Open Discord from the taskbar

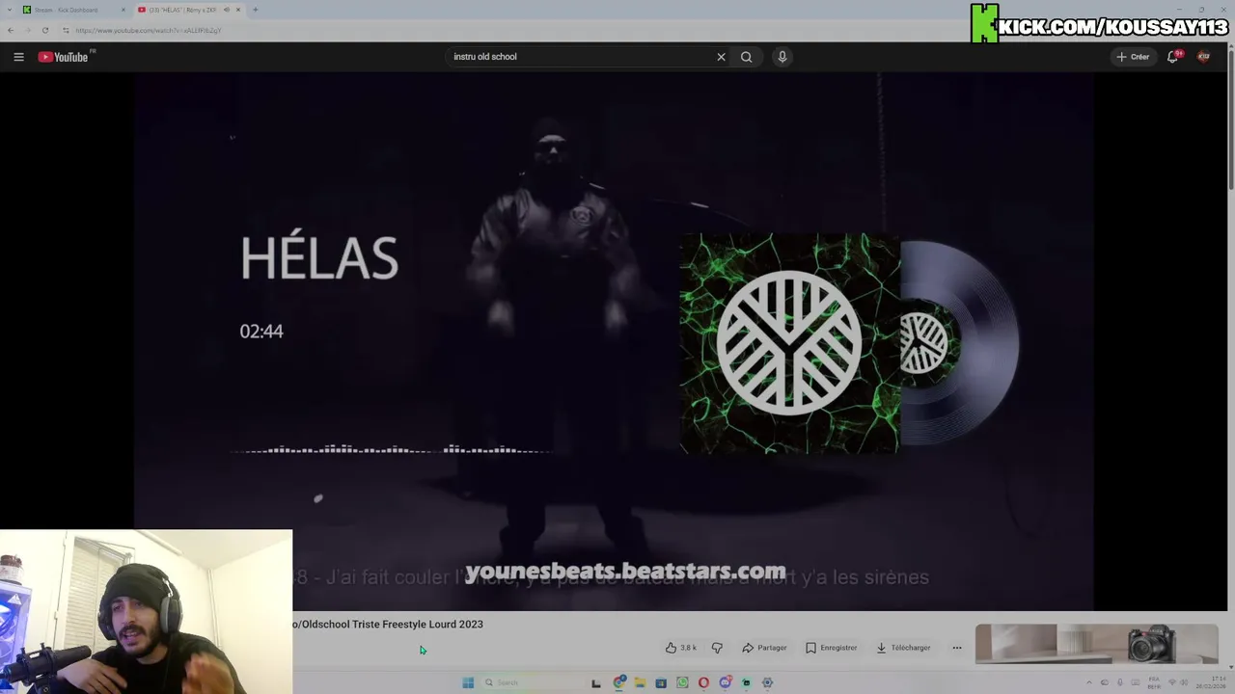(x=726, y=682)
